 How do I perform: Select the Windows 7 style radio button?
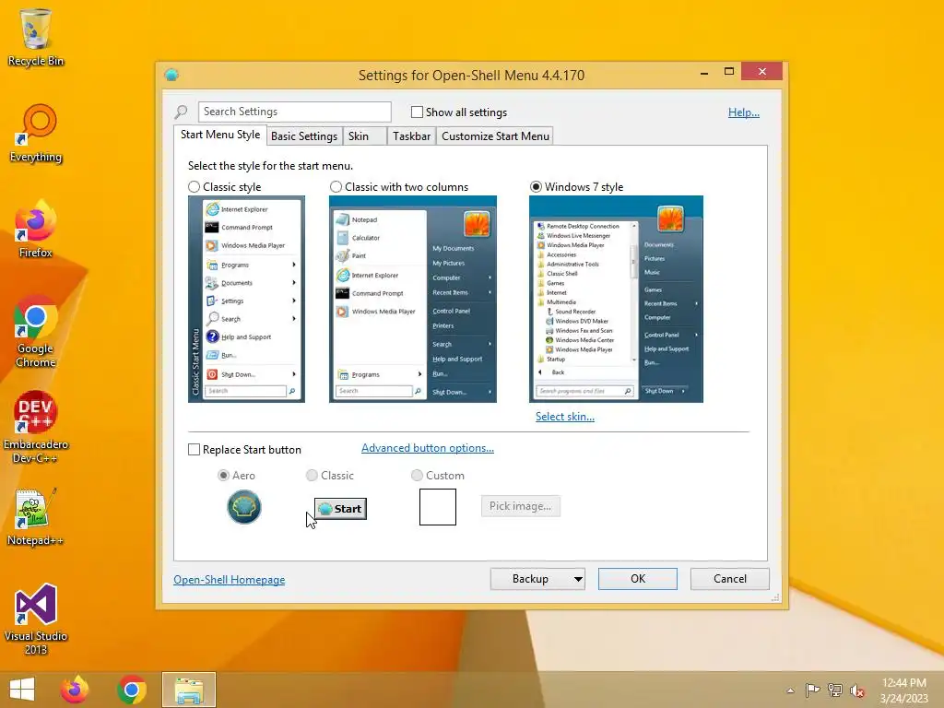(536, 187)
